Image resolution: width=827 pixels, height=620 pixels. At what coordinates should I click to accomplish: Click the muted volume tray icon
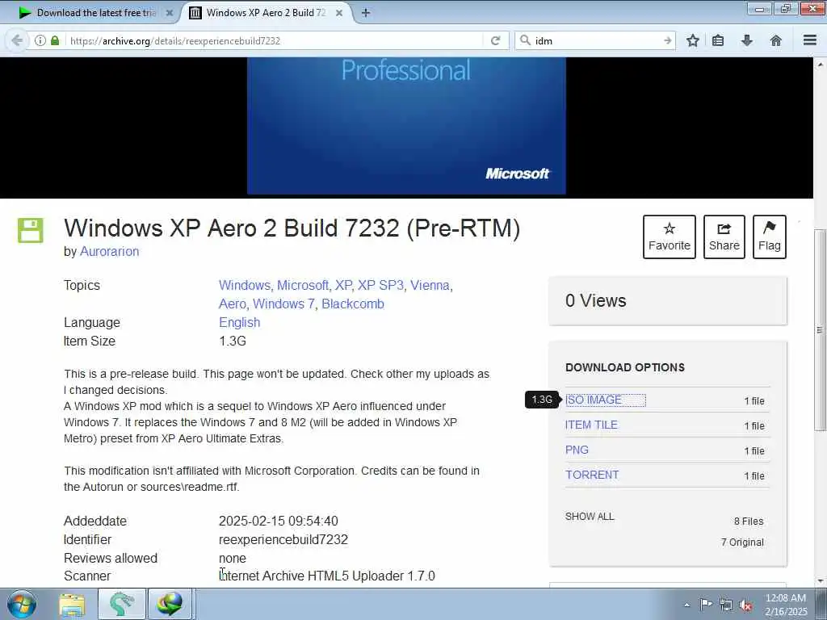click(x=745, y=605)
